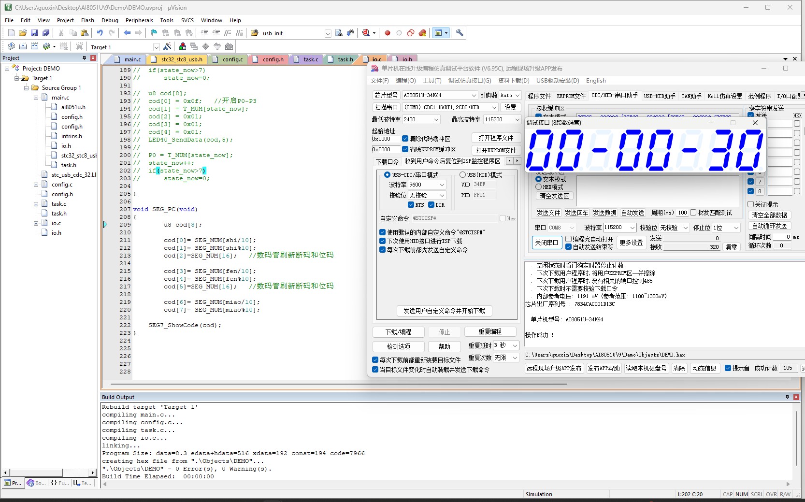Expand the config.c tree node
The image size is (805, 502).
point(36,185)
